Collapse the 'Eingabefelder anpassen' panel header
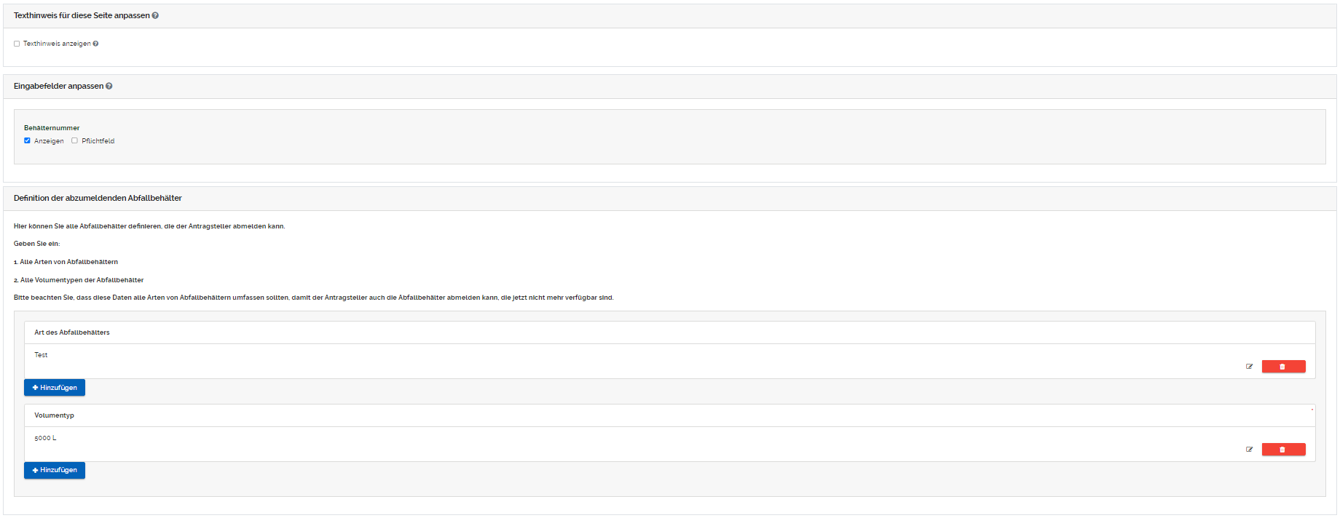 (x=58, y=86)
